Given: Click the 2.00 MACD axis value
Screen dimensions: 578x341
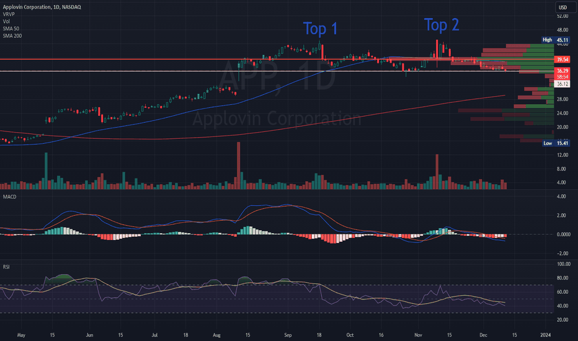Looking at the screenshot, I should [x=561, y=215].
